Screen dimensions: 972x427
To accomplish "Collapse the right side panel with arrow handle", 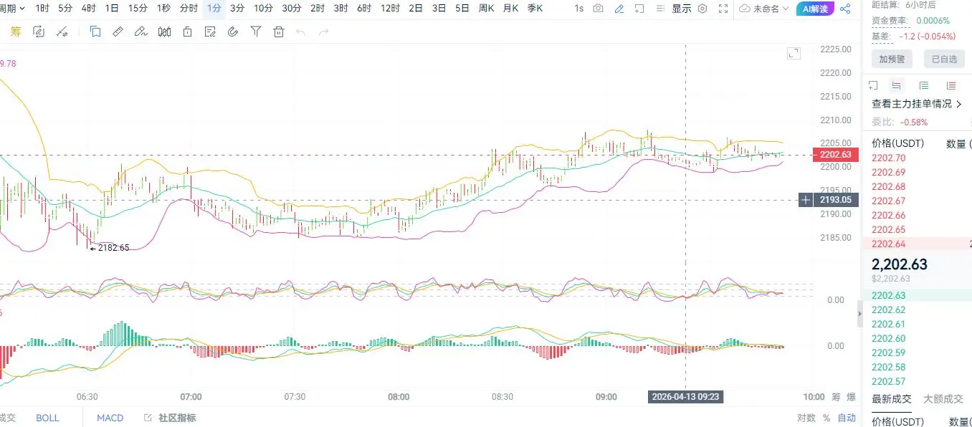I will (x=859, y=315).
